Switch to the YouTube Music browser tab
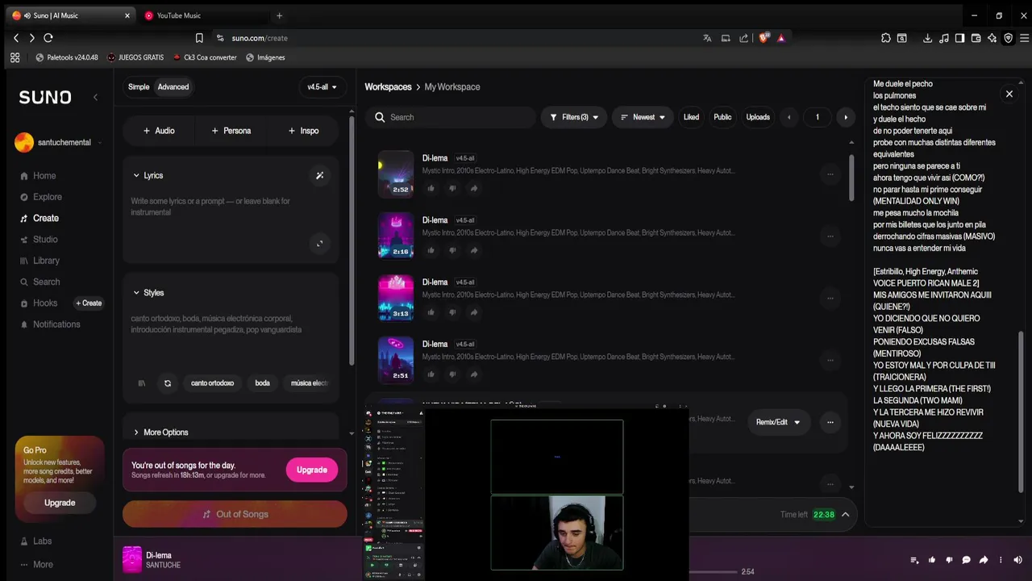1032x581 pixels. (x=179, y=15)
